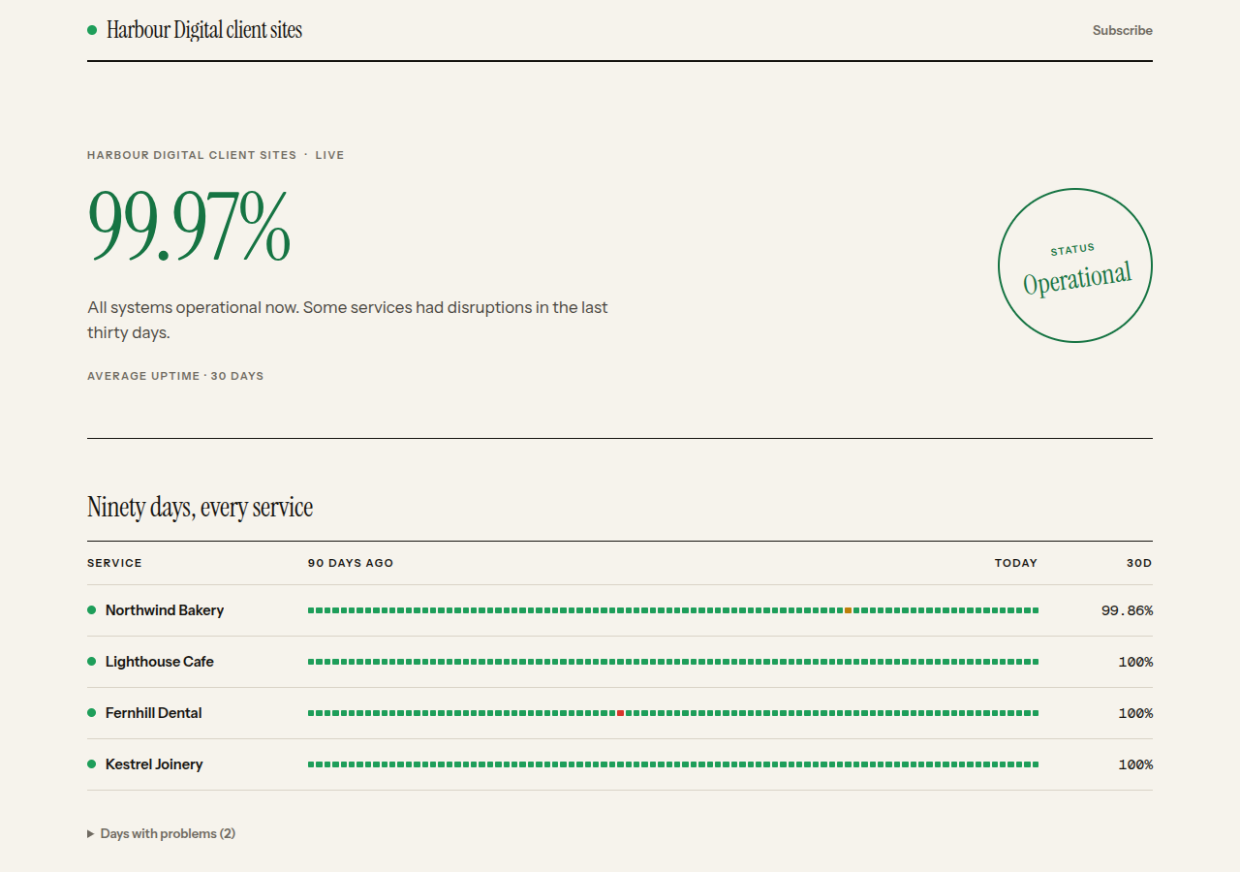This screenshot has height=872, width=1240.
Task: Click the Lighthouse Cafe ninety-day uptime bar
Action: [673, 662]
